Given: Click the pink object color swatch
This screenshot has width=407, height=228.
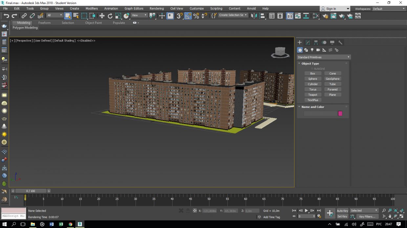Looking at the screenshot, I should pos(340,114).
